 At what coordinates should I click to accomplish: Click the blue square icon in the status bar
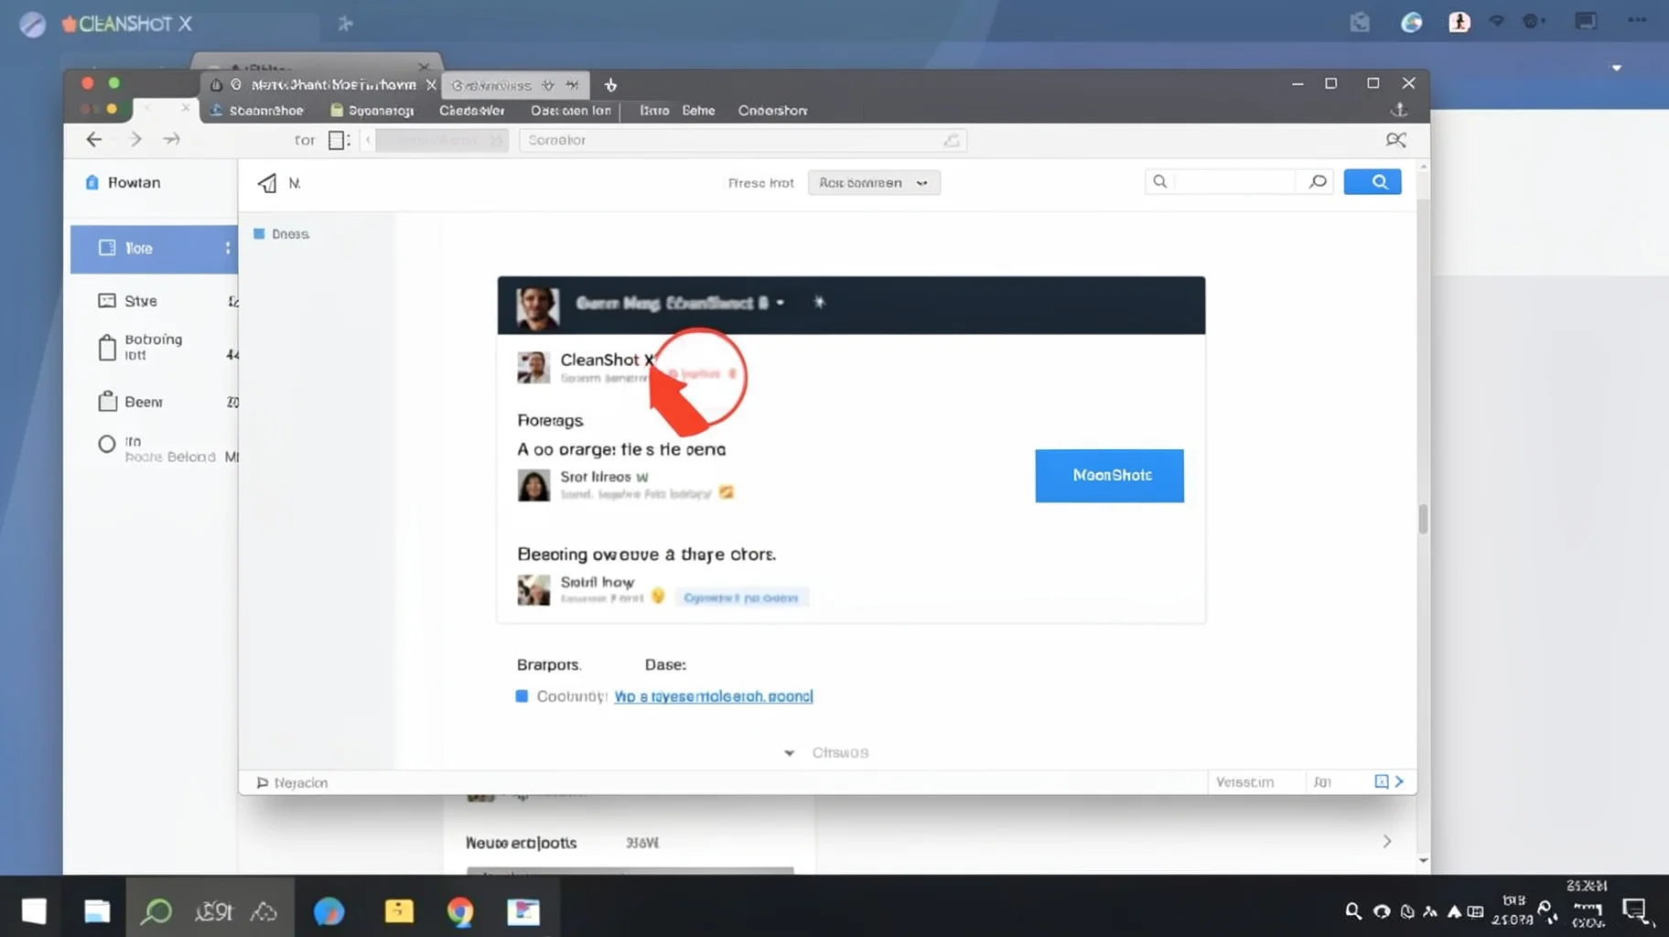(1382, 781)
